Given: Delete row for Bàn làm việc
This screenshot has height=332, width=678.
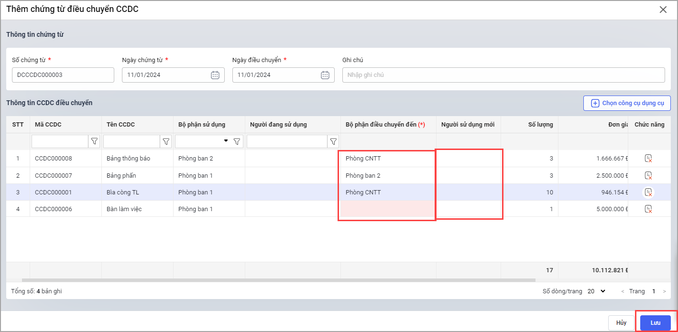Looking at the screenshot, I should pos(648,209).
